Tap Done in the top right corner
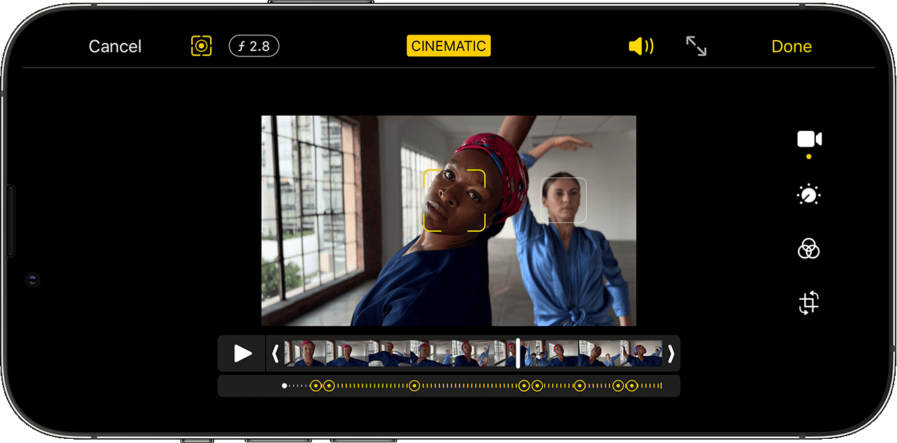897x443 pixels. (x=791, y=46)
